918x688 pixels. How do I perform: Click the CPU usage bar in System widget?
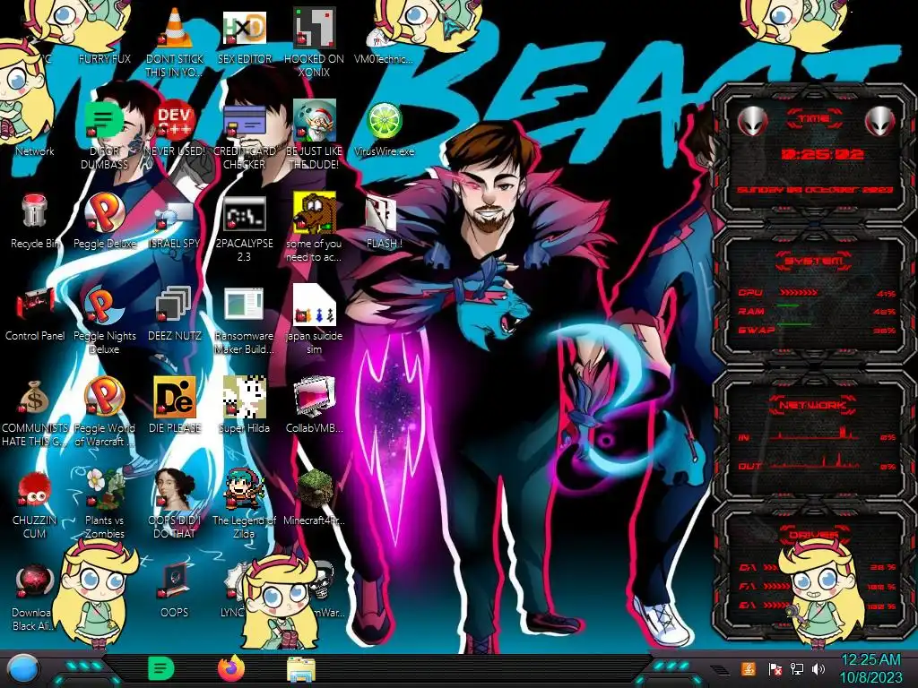coord(799,293)
